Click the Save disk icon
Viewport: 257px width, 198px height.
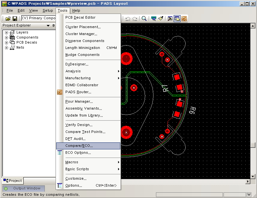coord(15,19)
